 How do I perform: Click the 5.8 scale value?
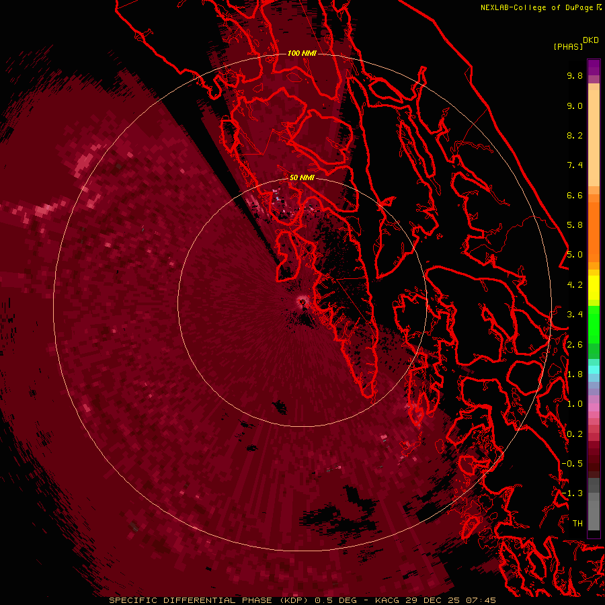tap(575, 225)
